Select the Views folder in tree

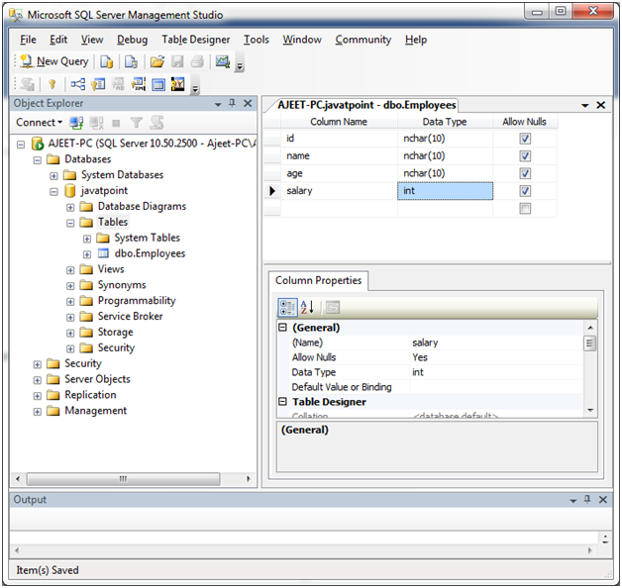(111, 269)
